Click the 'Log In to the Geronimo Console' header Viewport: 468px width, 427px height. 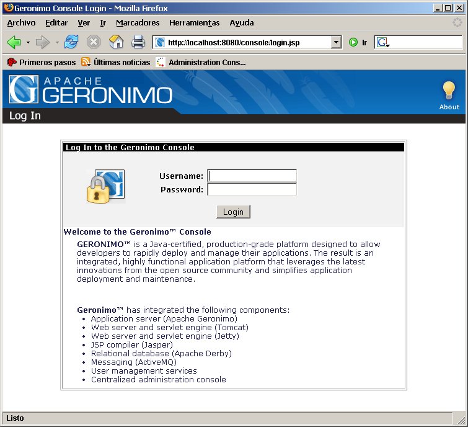130,147
